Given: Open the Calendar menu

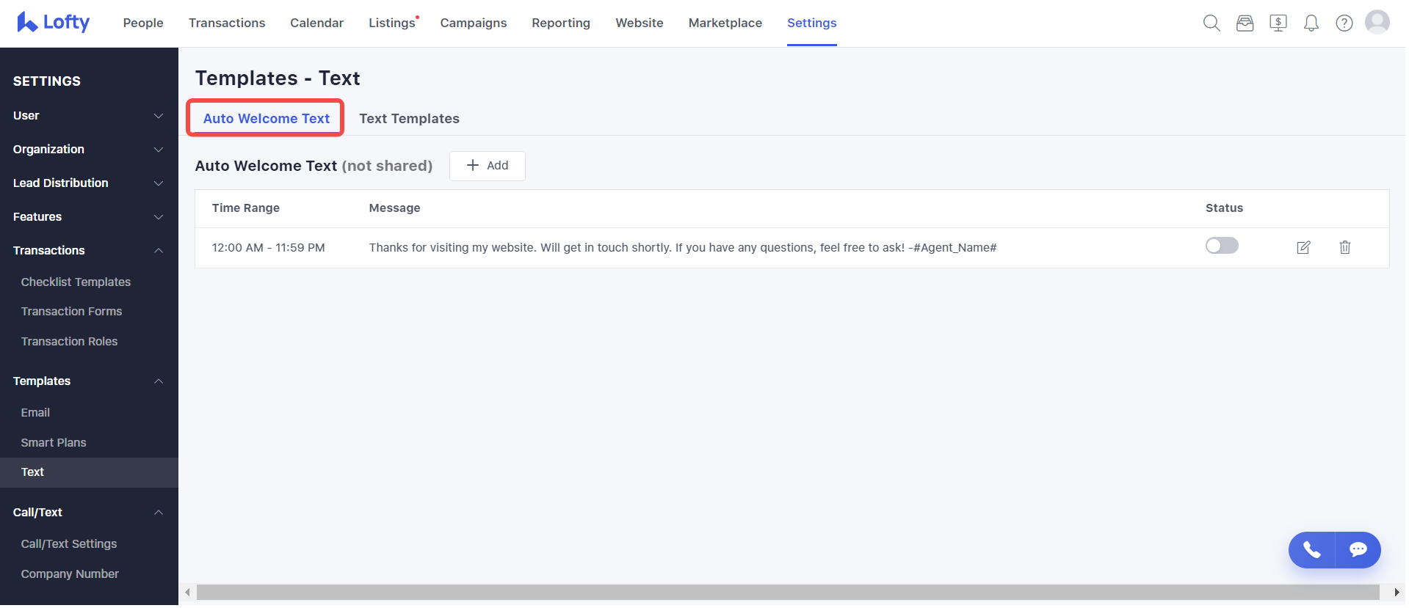Looking at the screenshot, I should pos(316,23).
